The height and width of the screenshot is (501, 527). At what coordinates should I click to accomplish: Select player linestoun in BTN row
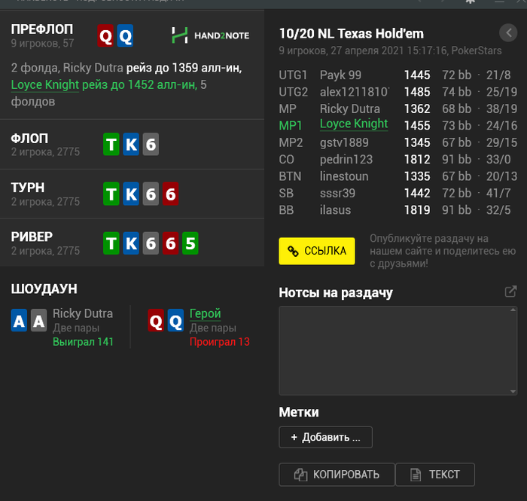(x=344, y=176)
